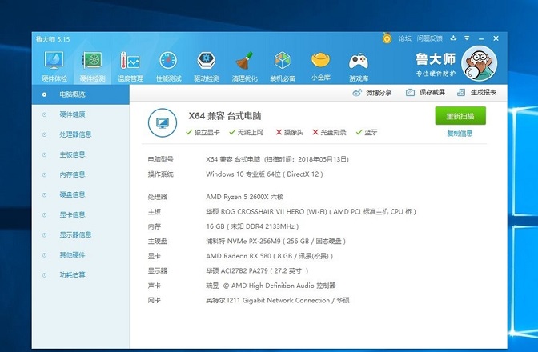The image size is (538, 352).
Task: Click the 鲁大师 mascot avatar
Action: [480, 62]
